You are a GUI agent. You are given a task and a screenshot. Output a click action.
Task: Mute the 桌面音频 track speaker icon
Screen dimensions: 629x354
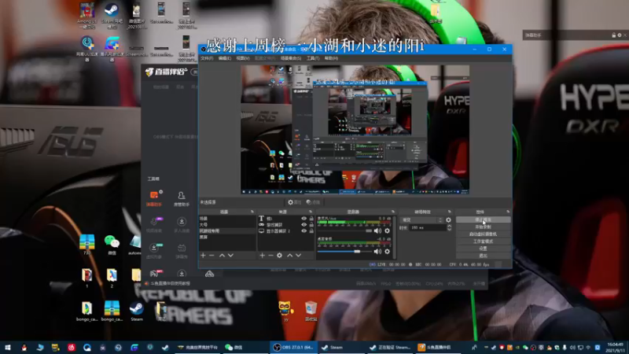point(377,251)
